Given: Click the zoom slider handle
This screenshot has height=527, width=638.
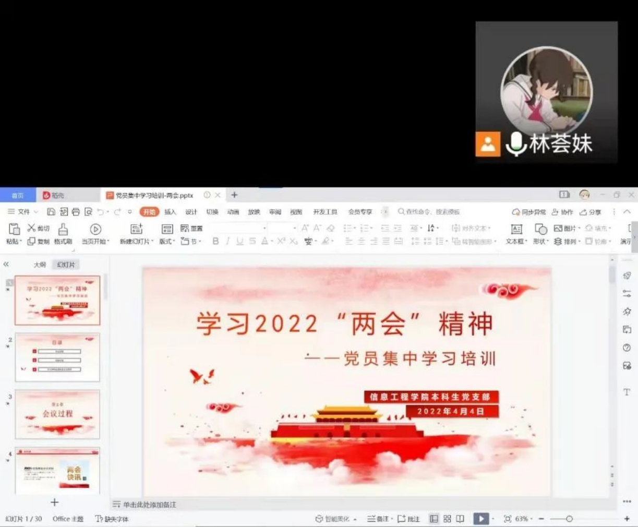Looking at the screenshot, I should pos(569,519).
